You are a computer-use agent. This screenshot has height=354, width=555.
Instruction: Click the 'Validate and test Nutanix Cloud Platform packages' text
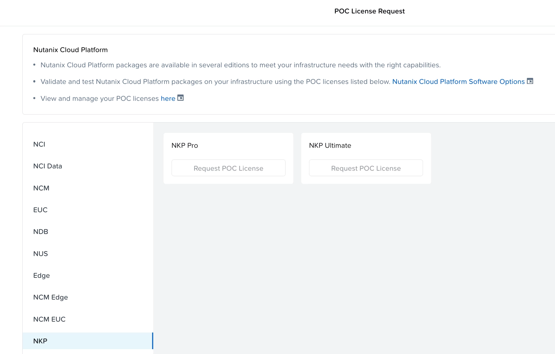(x=216, y=82)
